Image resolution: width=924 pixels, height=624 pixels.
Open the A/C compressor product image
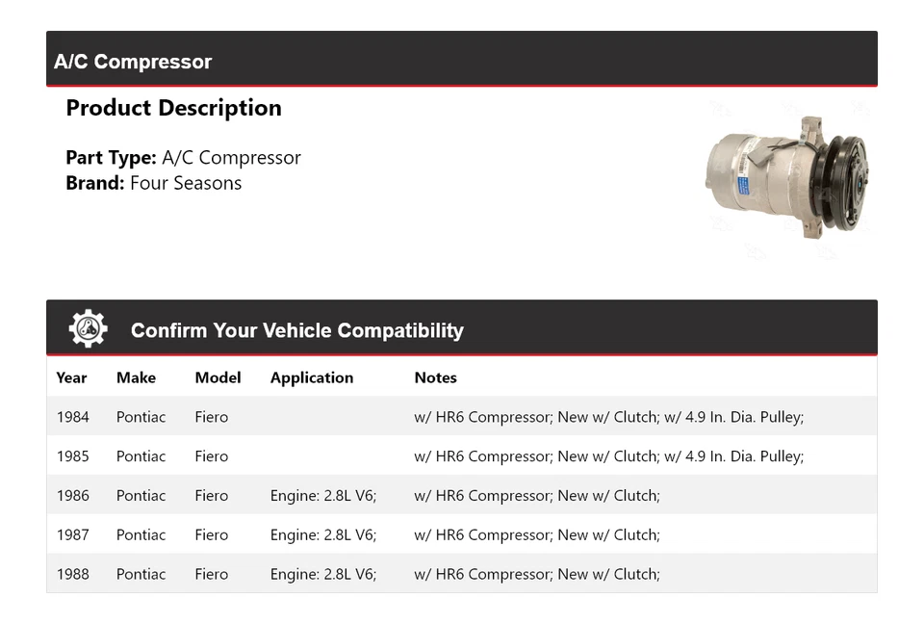[x=786, y=178]
